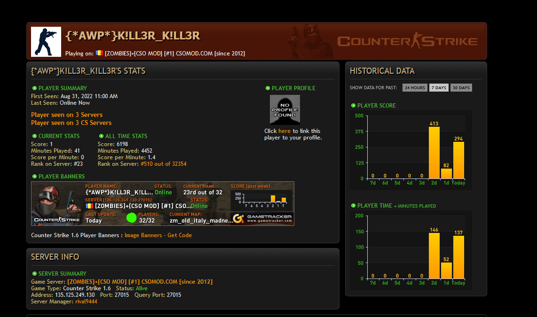The width and height of the screenshot is (537, 317).
Task: Click the 413 score bar for 2d
Action: tap(434, 153)
